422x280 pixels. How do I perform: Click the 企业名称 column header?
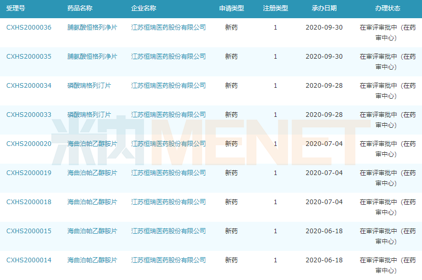[144, 8]
